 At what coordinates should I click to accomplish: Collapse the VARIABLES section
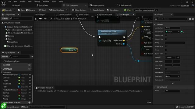pos(2,69)
